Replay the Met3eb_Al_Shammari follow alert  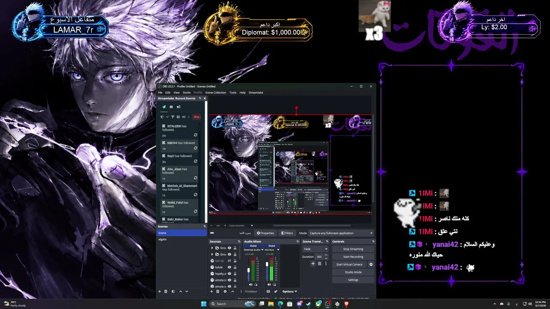pyautogui.click(x=196, y=195)
